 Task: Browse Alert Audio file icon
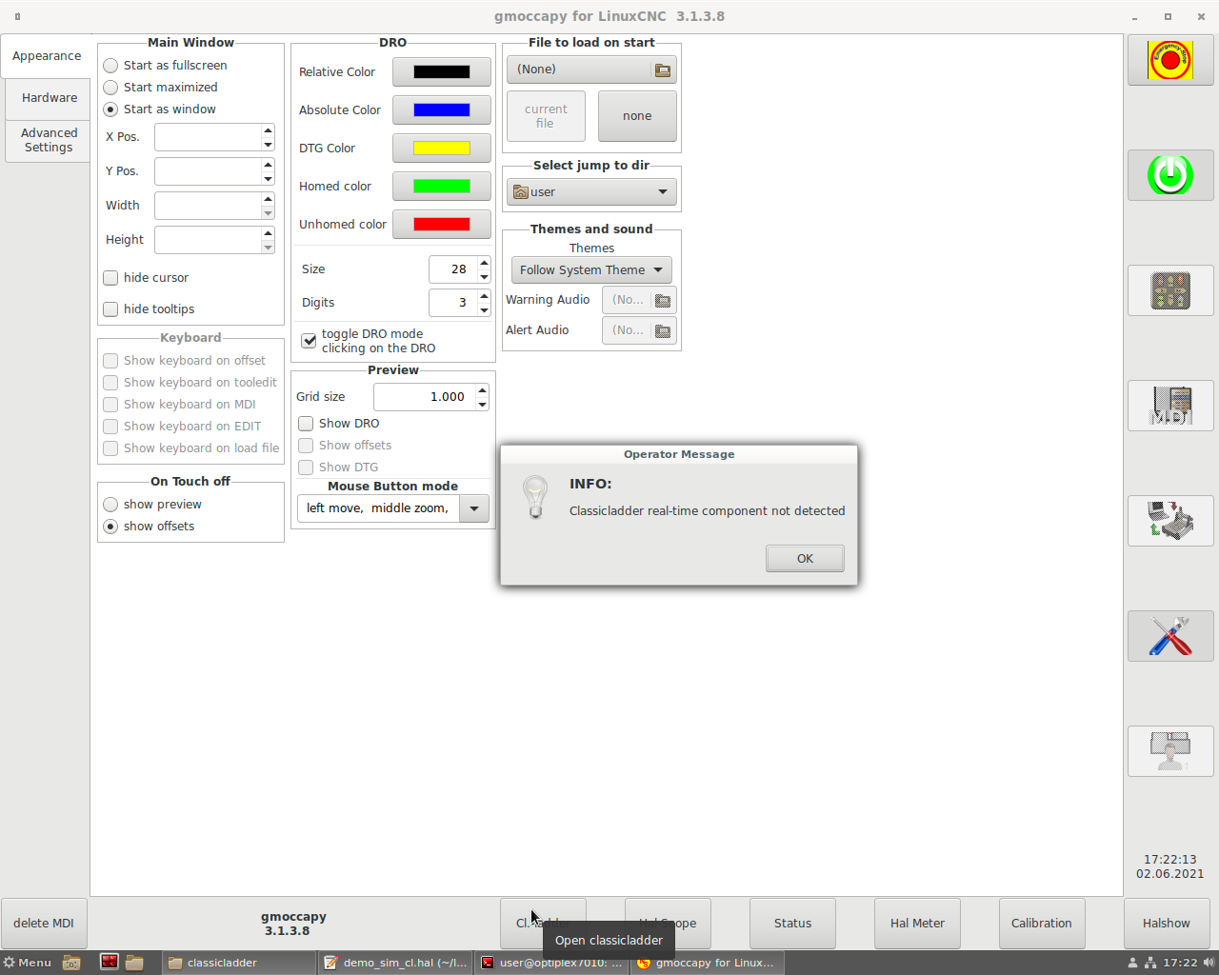click(663, 330)
